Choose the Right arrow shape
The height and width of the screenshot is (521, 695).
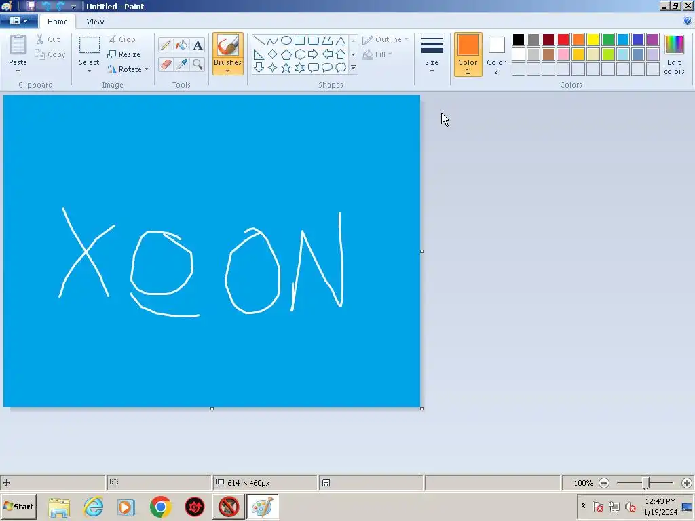point(314,54)
